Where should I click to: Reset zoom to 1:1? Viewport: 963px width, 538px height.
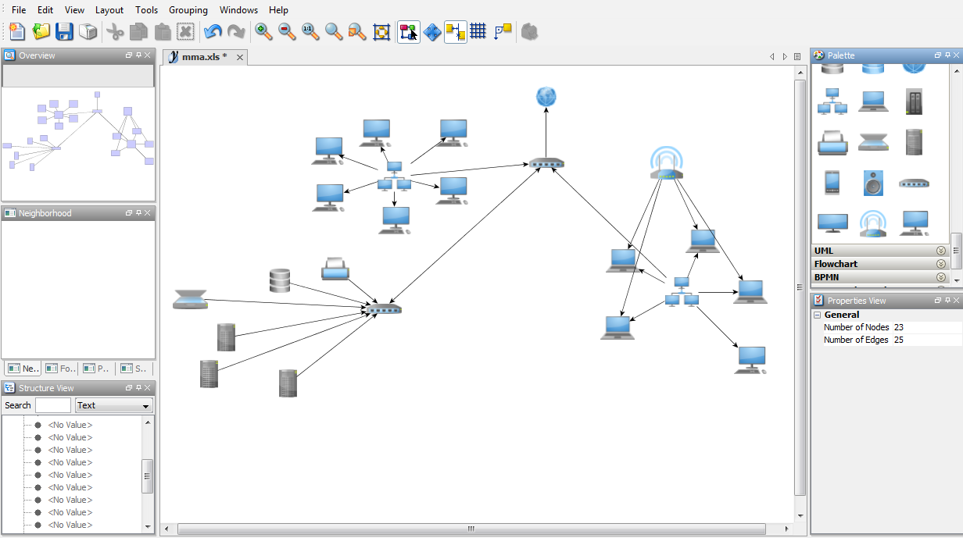point(310,31)
